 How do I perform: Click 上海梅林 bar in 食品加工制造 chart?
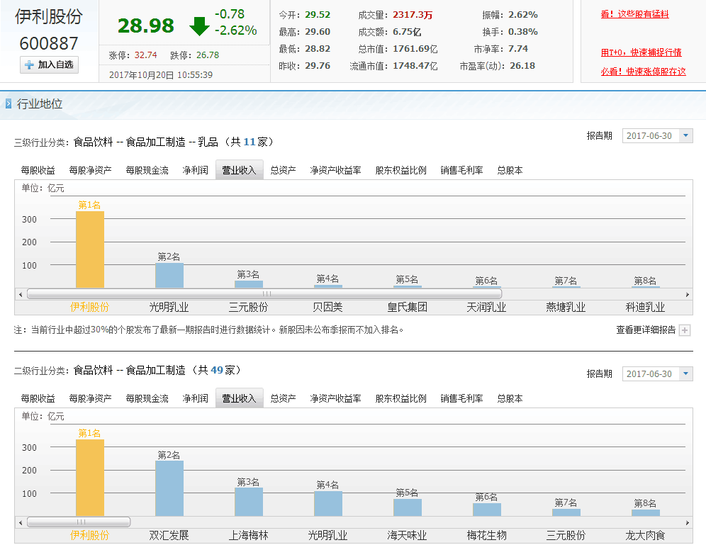[x=249, y=502]
